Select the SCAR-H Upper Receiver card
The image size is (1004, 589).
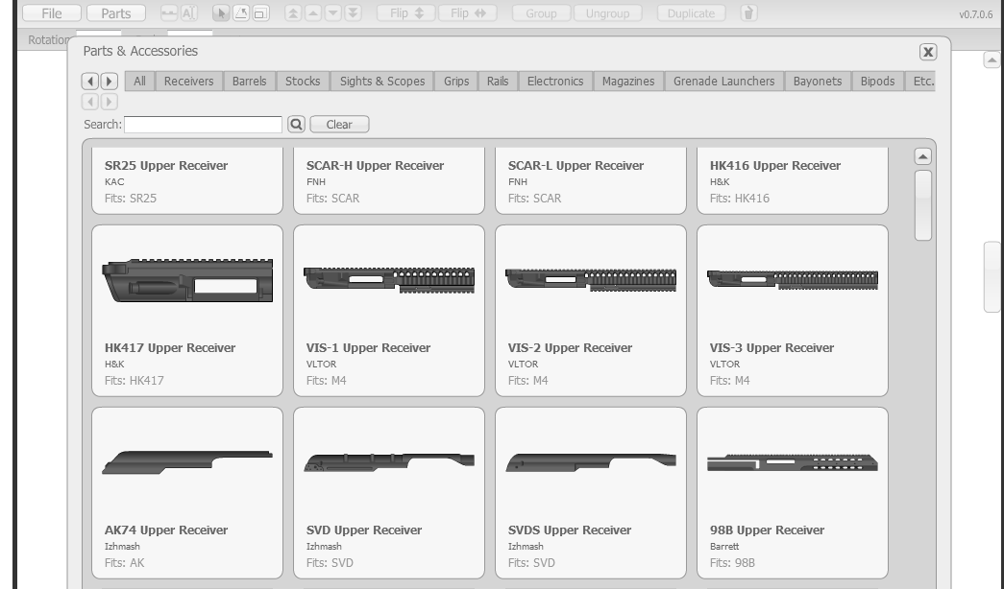click(389, 181)
